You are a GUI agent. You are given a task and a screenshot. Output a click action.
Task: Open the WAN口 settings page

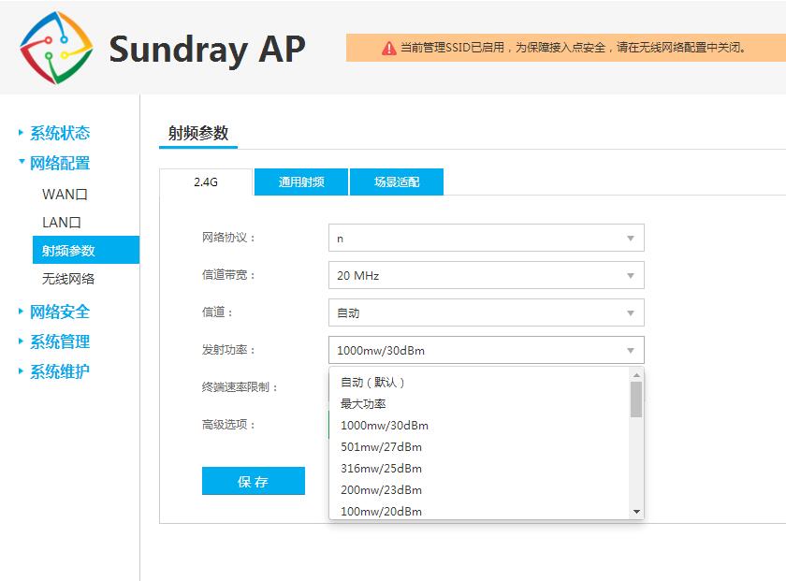[65, 194]
